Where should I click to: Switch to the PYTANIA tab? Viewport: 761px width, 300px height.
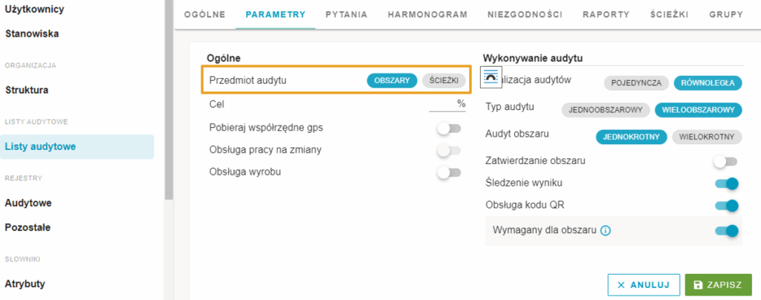(346, 15)
